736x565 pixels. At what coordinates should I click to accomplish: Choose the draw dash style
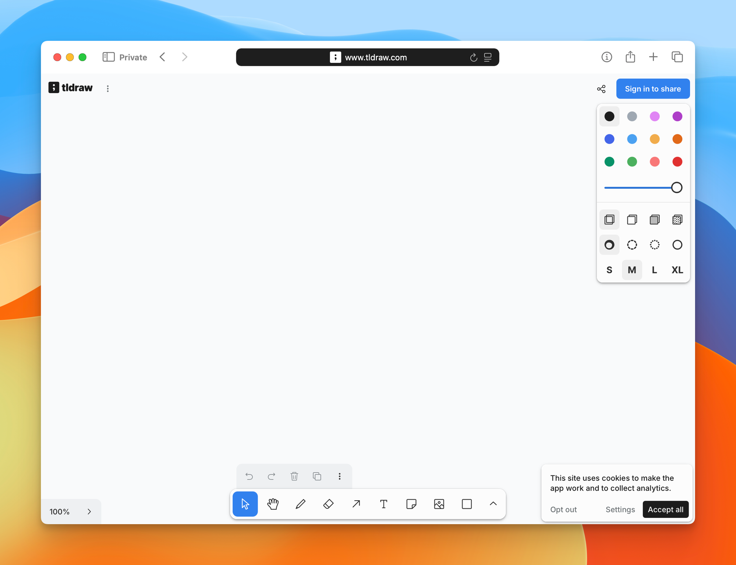[609, 245]
